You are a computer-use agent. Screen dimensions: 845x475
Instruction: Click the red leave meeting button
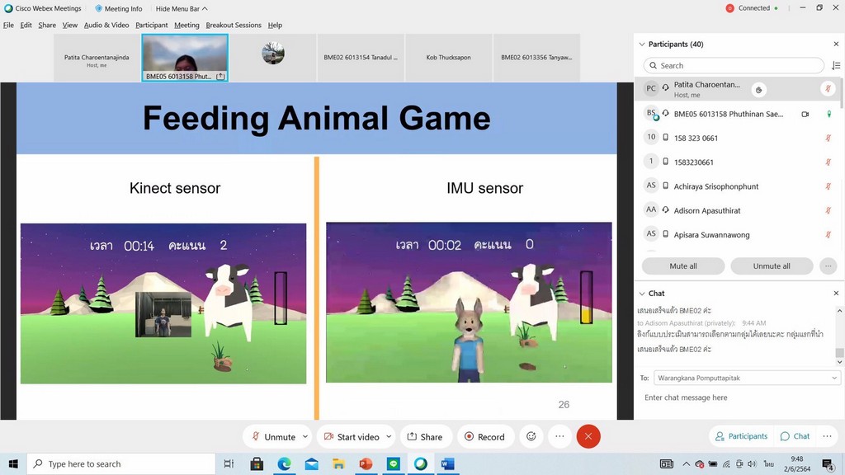588,437
